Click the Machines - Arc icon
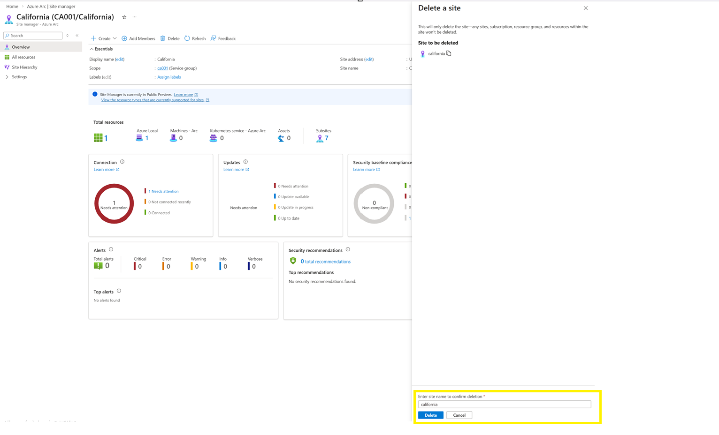 coord(173,138)
